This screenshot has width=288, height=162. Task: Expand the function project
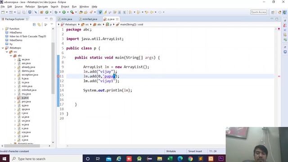pos(3,29)
